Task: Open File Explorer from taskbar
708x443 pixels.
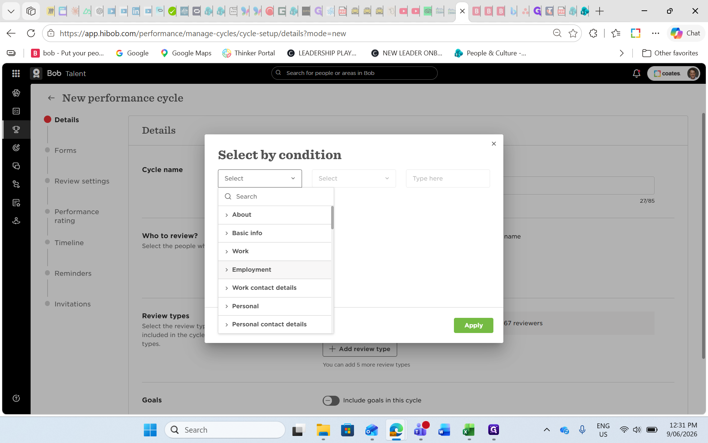Action: click(323, 430)
